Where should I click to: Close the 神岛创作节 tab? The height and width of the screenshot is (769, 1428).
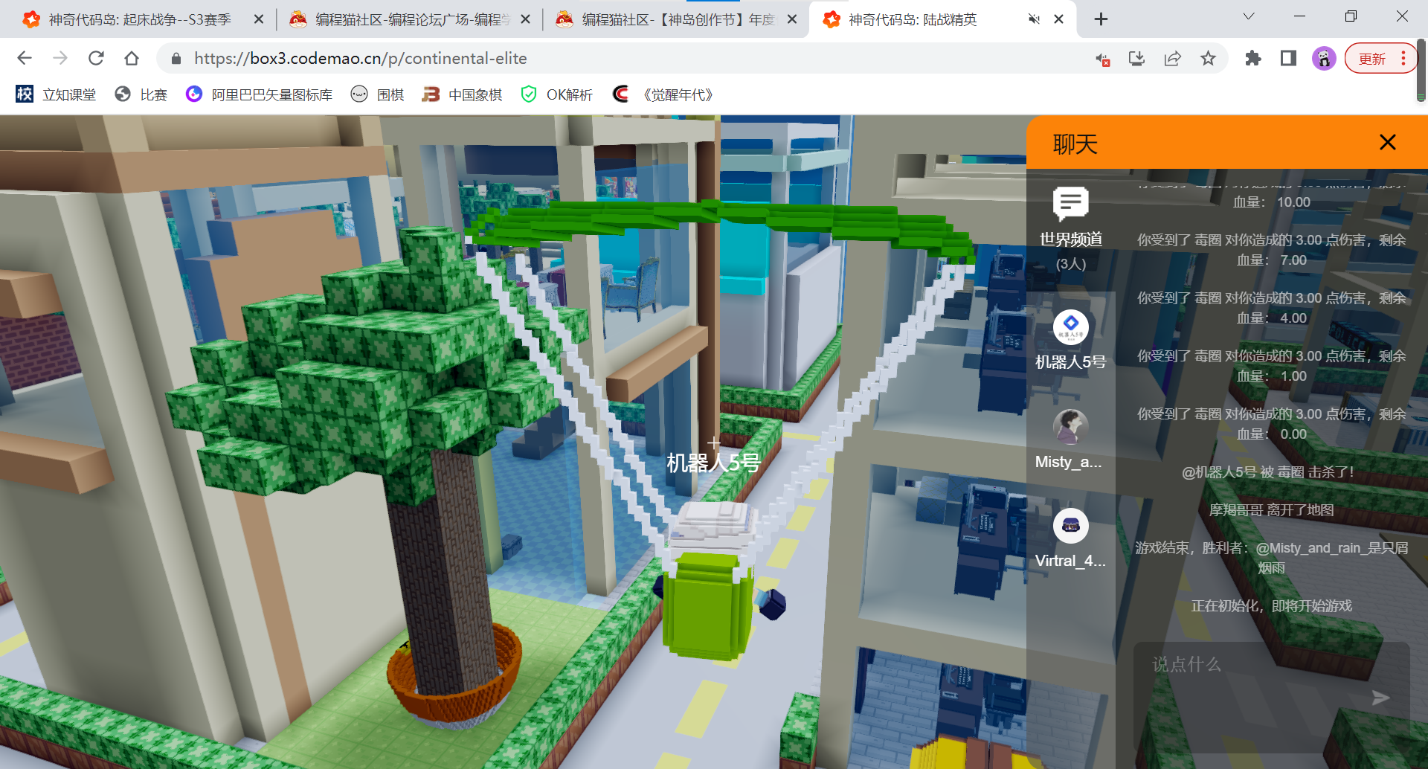coord(792,19)
